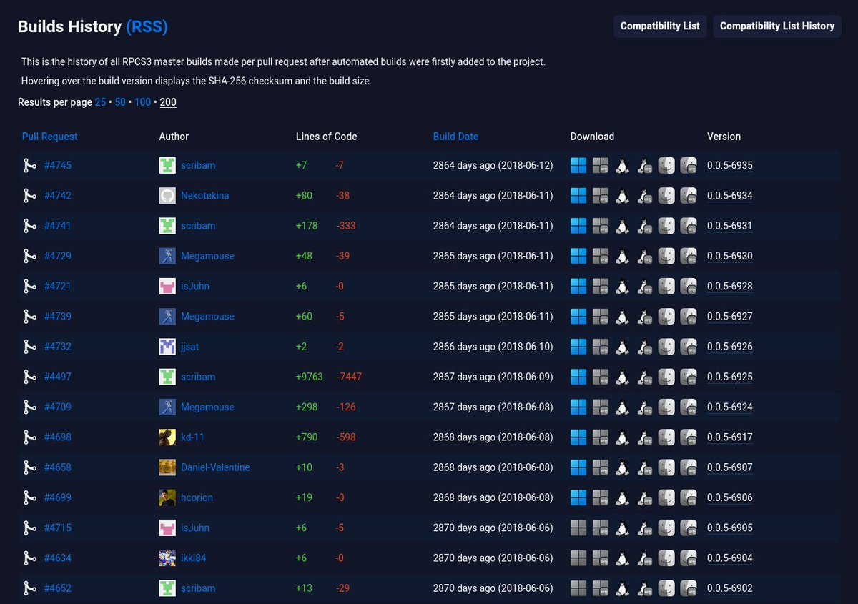
Task: Download the Windows build for PR #4732
Action: pos(578,347)
